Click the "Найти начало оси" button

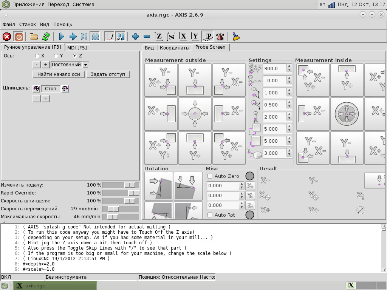click(59, 74)
